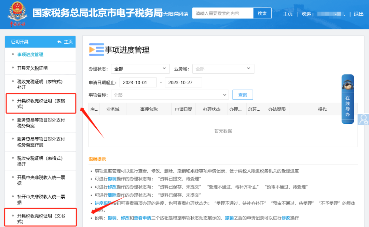Open 开具税收完税证明（文书式） menu item
This screenshot has width=369, height=227.
coord(41,218)
